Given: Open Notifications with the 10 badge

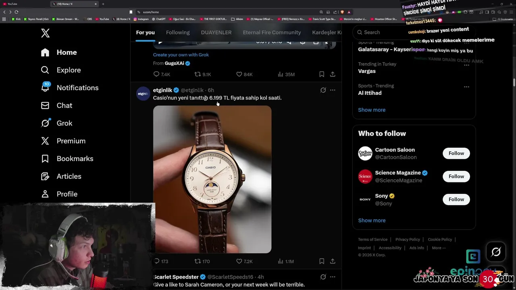Looking at the screenshot, I should pyautogui.click(x=70, y=88).
